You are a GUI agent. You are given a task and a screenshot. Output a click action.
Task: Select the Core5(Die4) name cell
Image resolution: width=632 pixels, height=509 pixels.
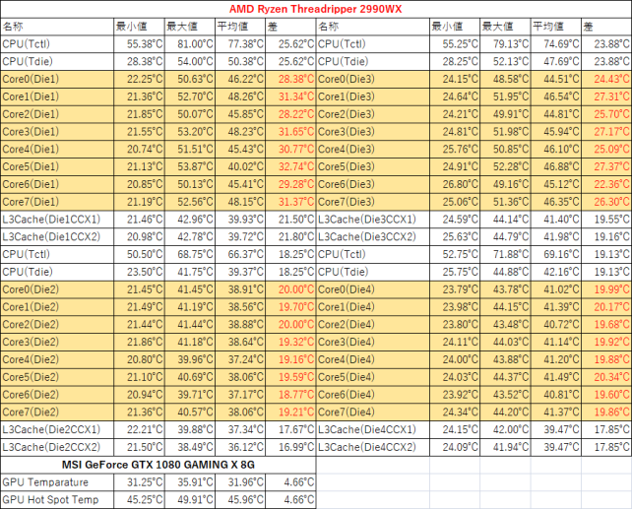click(373, 377)
